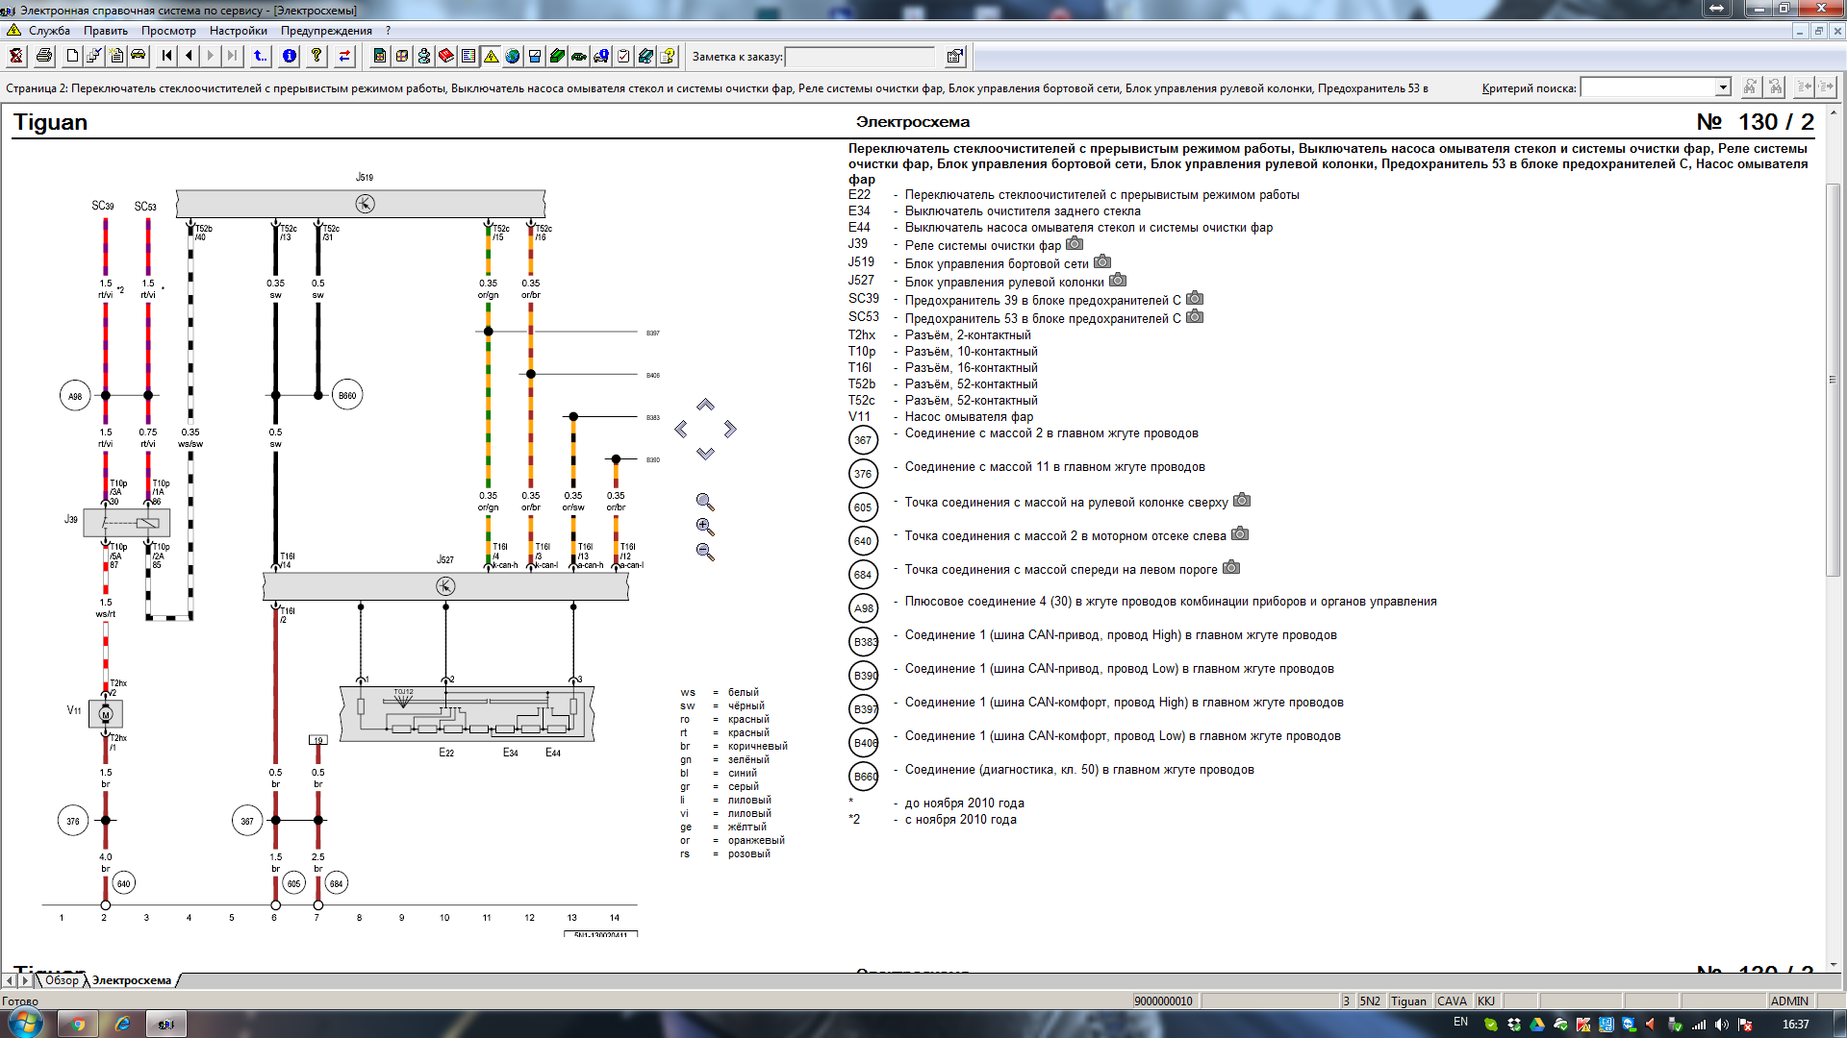Click the red exit icon in the toolbar
The height and width of the screenshot is (1038, 1847).
coord(16,56)
